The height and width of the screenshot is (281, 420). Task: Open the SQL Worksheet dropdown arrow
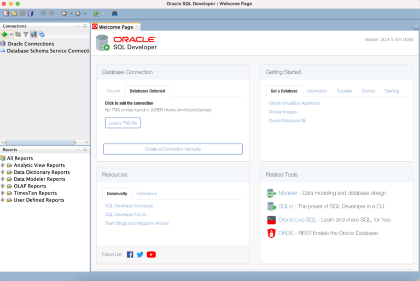[103, 13]
